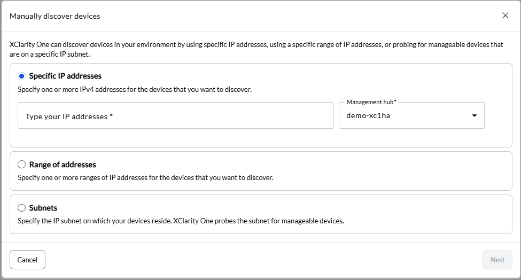Click 'Specify the IP subnet' description text

(x=181, y=221)
